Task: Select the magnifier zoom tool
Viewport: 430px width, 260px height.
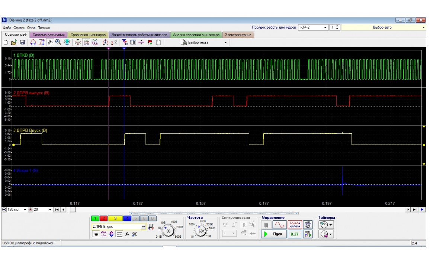Action: coord(58,42)
